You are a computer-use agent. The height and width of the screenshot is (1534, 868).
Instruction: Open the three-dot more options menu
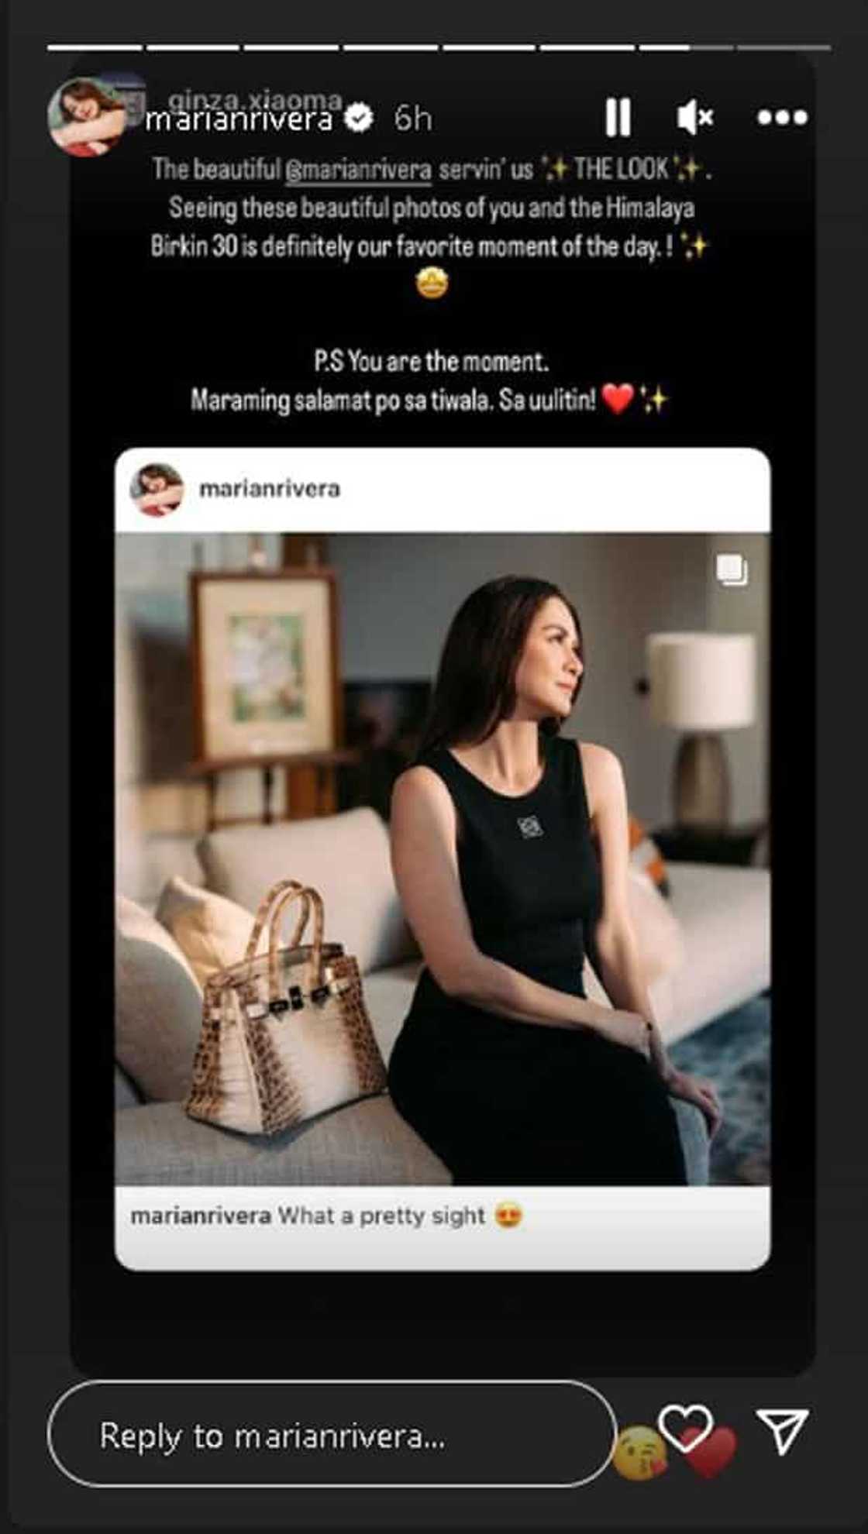tap(782, 118)
